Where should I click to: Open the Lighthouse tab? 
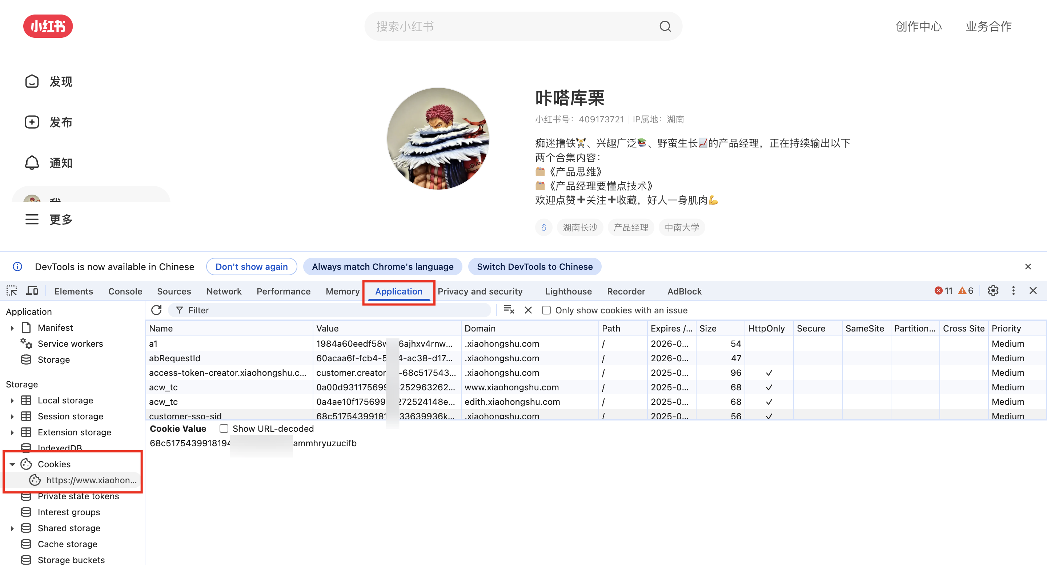[x=568, y=291]
